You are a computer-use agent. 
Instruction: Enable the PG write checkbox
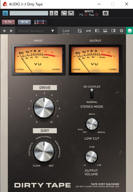(86, 15)
